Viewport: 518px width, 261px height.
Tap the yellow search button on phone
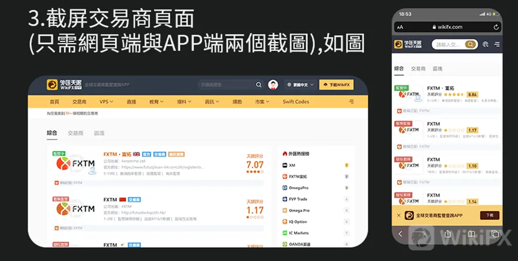[471, 44]
